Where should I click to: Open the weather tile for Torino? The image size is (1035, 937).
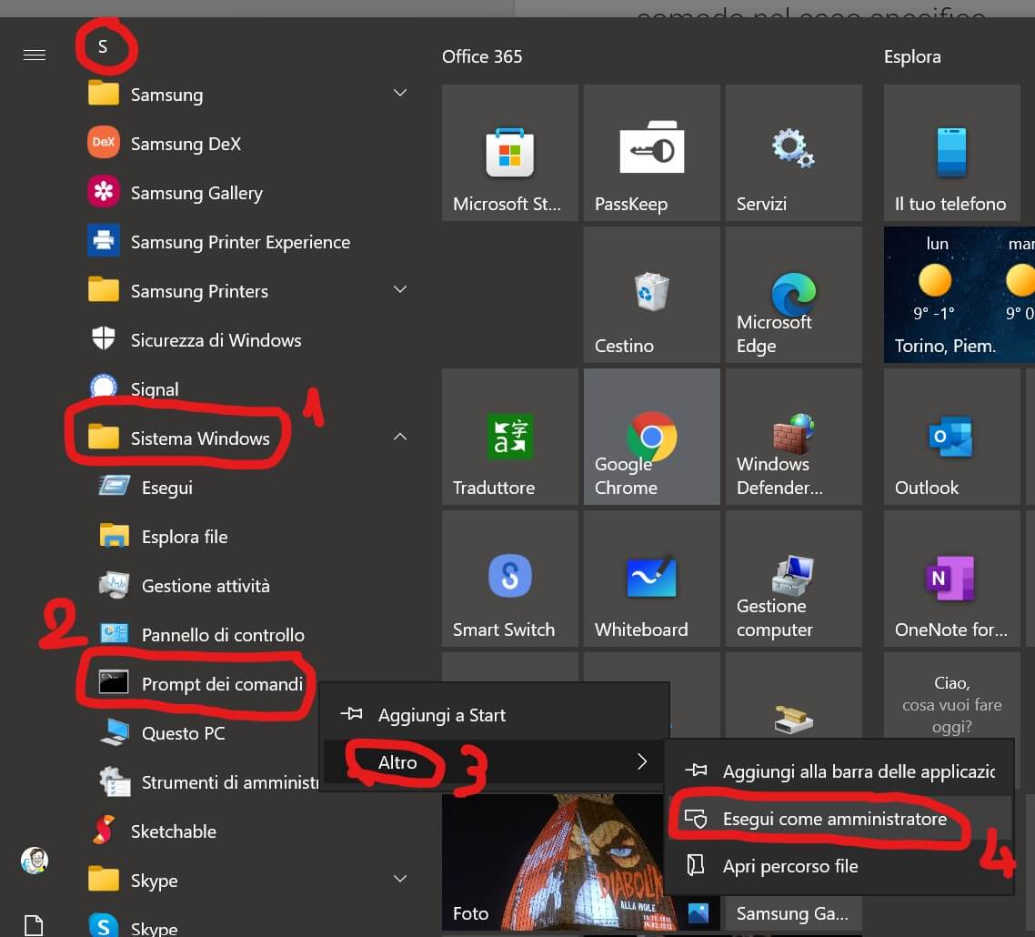tap(959, 295)
